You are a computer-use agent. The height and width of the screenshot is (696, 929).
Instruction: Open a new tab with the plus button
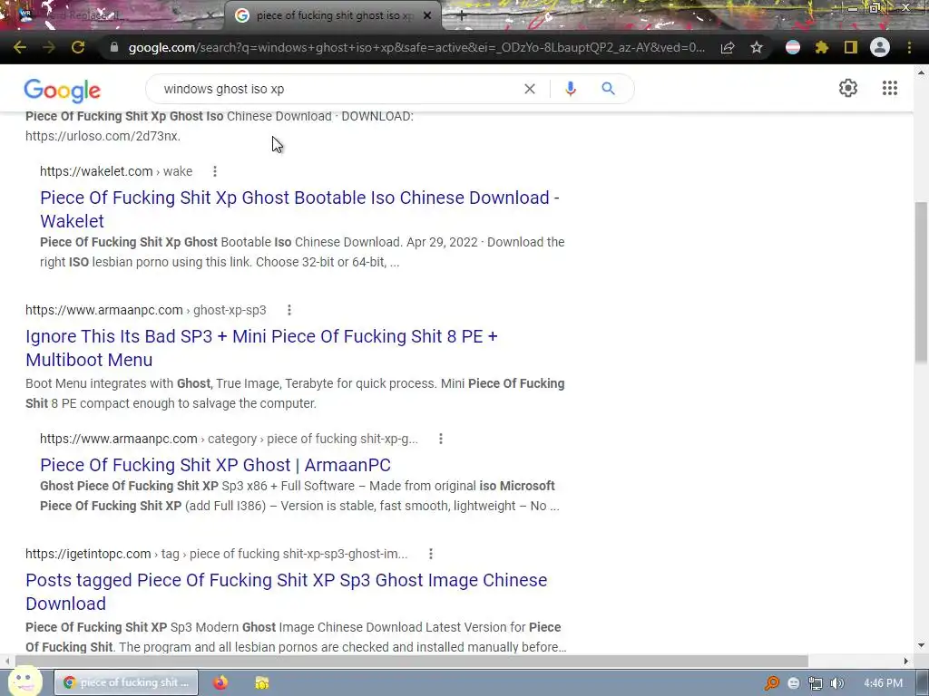click(462, 16)
